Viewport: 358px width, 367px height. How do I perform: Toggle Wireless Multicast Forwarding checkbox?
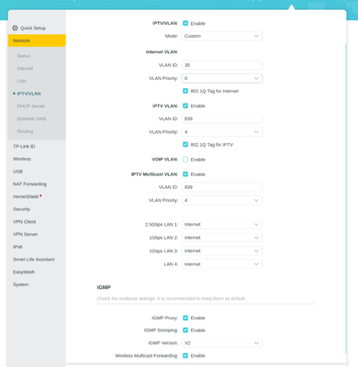click(x=185, y=355)
